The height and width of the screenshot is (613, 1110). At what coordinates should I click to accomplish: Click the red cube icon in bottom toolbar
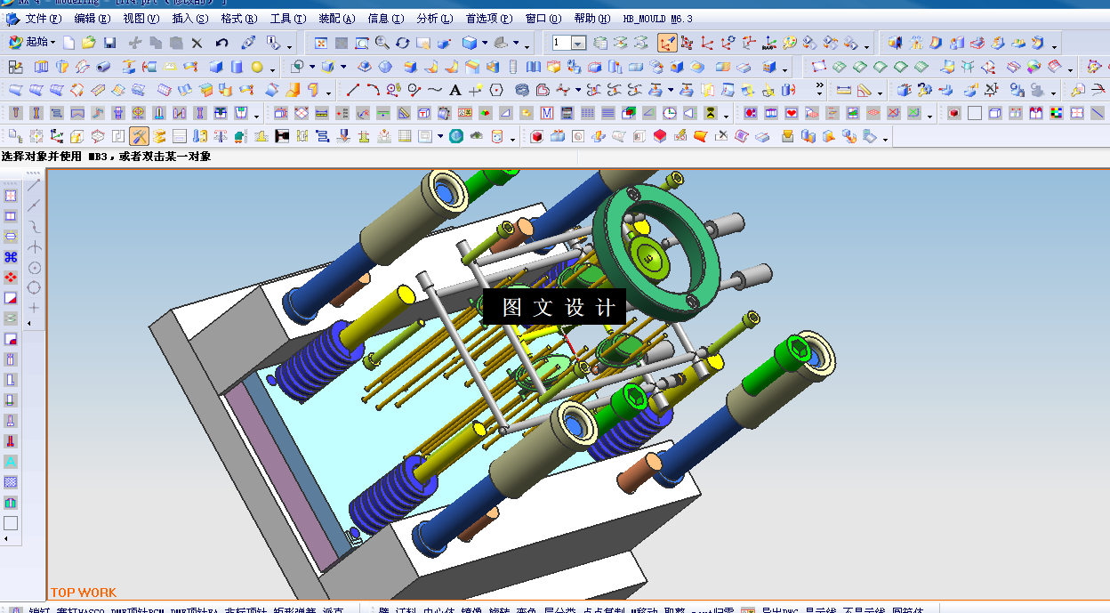[x=536, y=136]
